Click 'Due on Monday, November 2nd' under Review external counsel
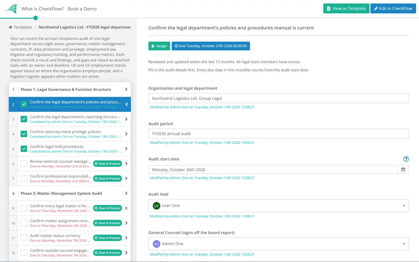Viewport: 419px width, 262px height. pyautogui.click(x=61, y=166)
